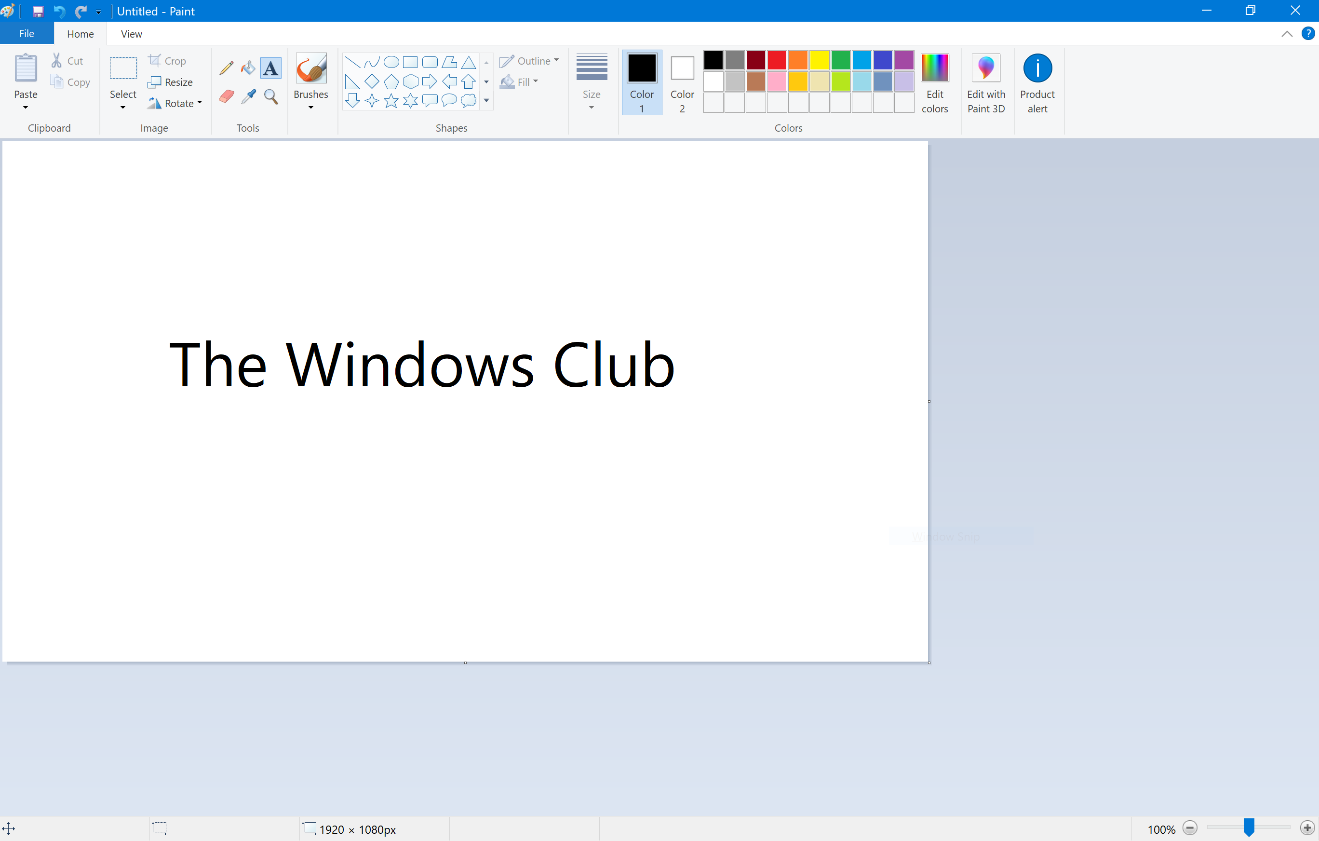
Task: Click the zoom in plus button
Action: pyautogui.click(x=1307, y=827)
